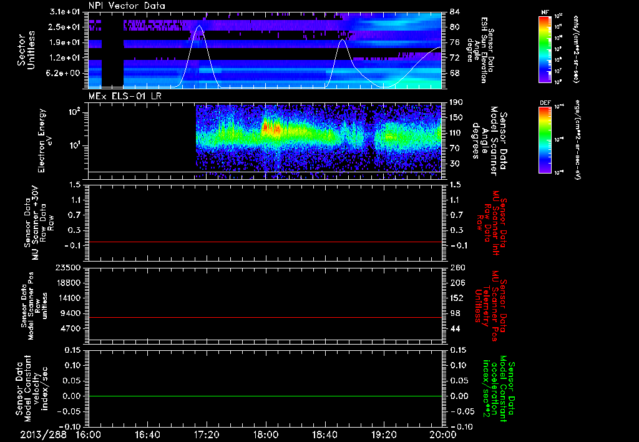Viewport: 639px width, 442px height.
Task: Click the 'ESH Sun Elevation Angle' axis title
Action: click(x=480, y=50)
